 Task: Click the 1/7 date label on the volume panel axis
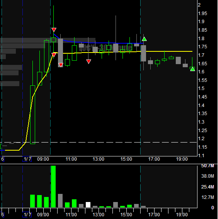click(x=27, y=215)
